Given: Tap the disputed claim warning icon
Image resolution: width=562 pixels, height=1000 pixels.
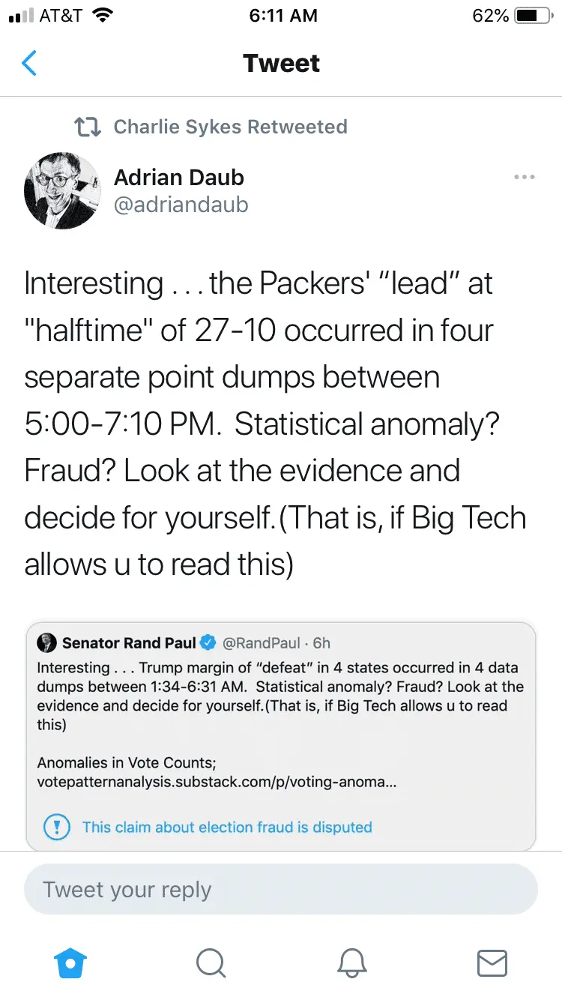Looking at the screenshot, I should 57,828.
